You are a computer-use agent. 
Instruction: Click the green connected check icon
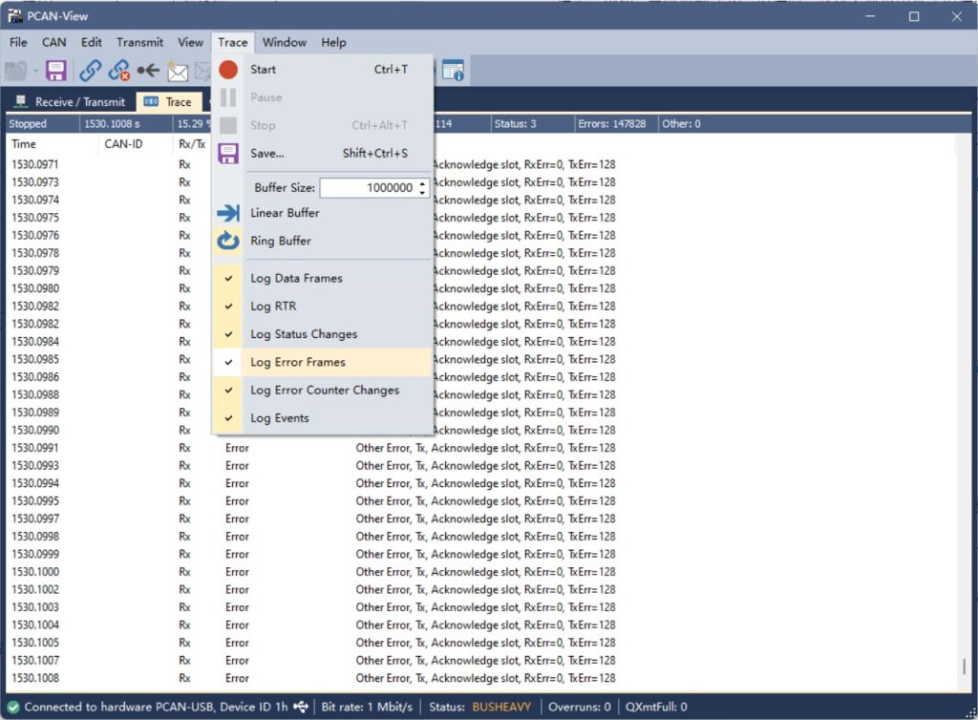coord(13,707)
